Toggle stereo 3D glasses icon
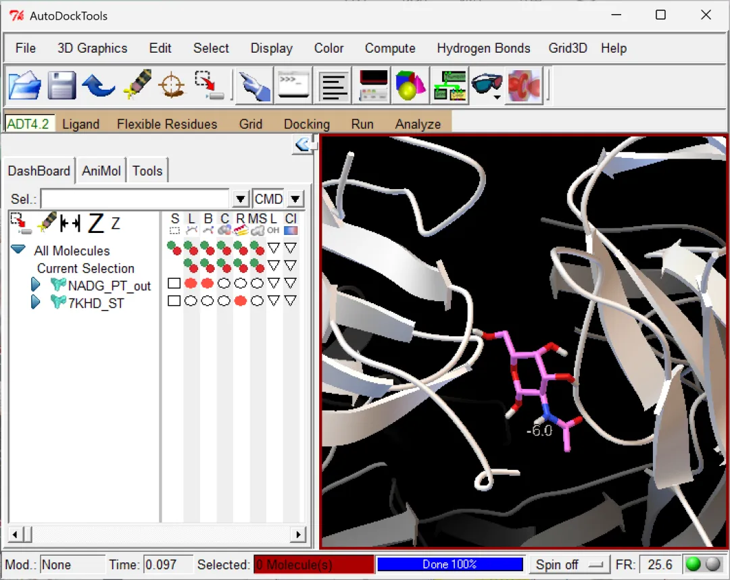 [487, 86]
